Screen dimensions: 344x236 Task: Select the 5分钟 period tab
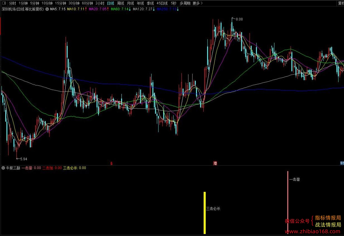click(x=35, y=3)
